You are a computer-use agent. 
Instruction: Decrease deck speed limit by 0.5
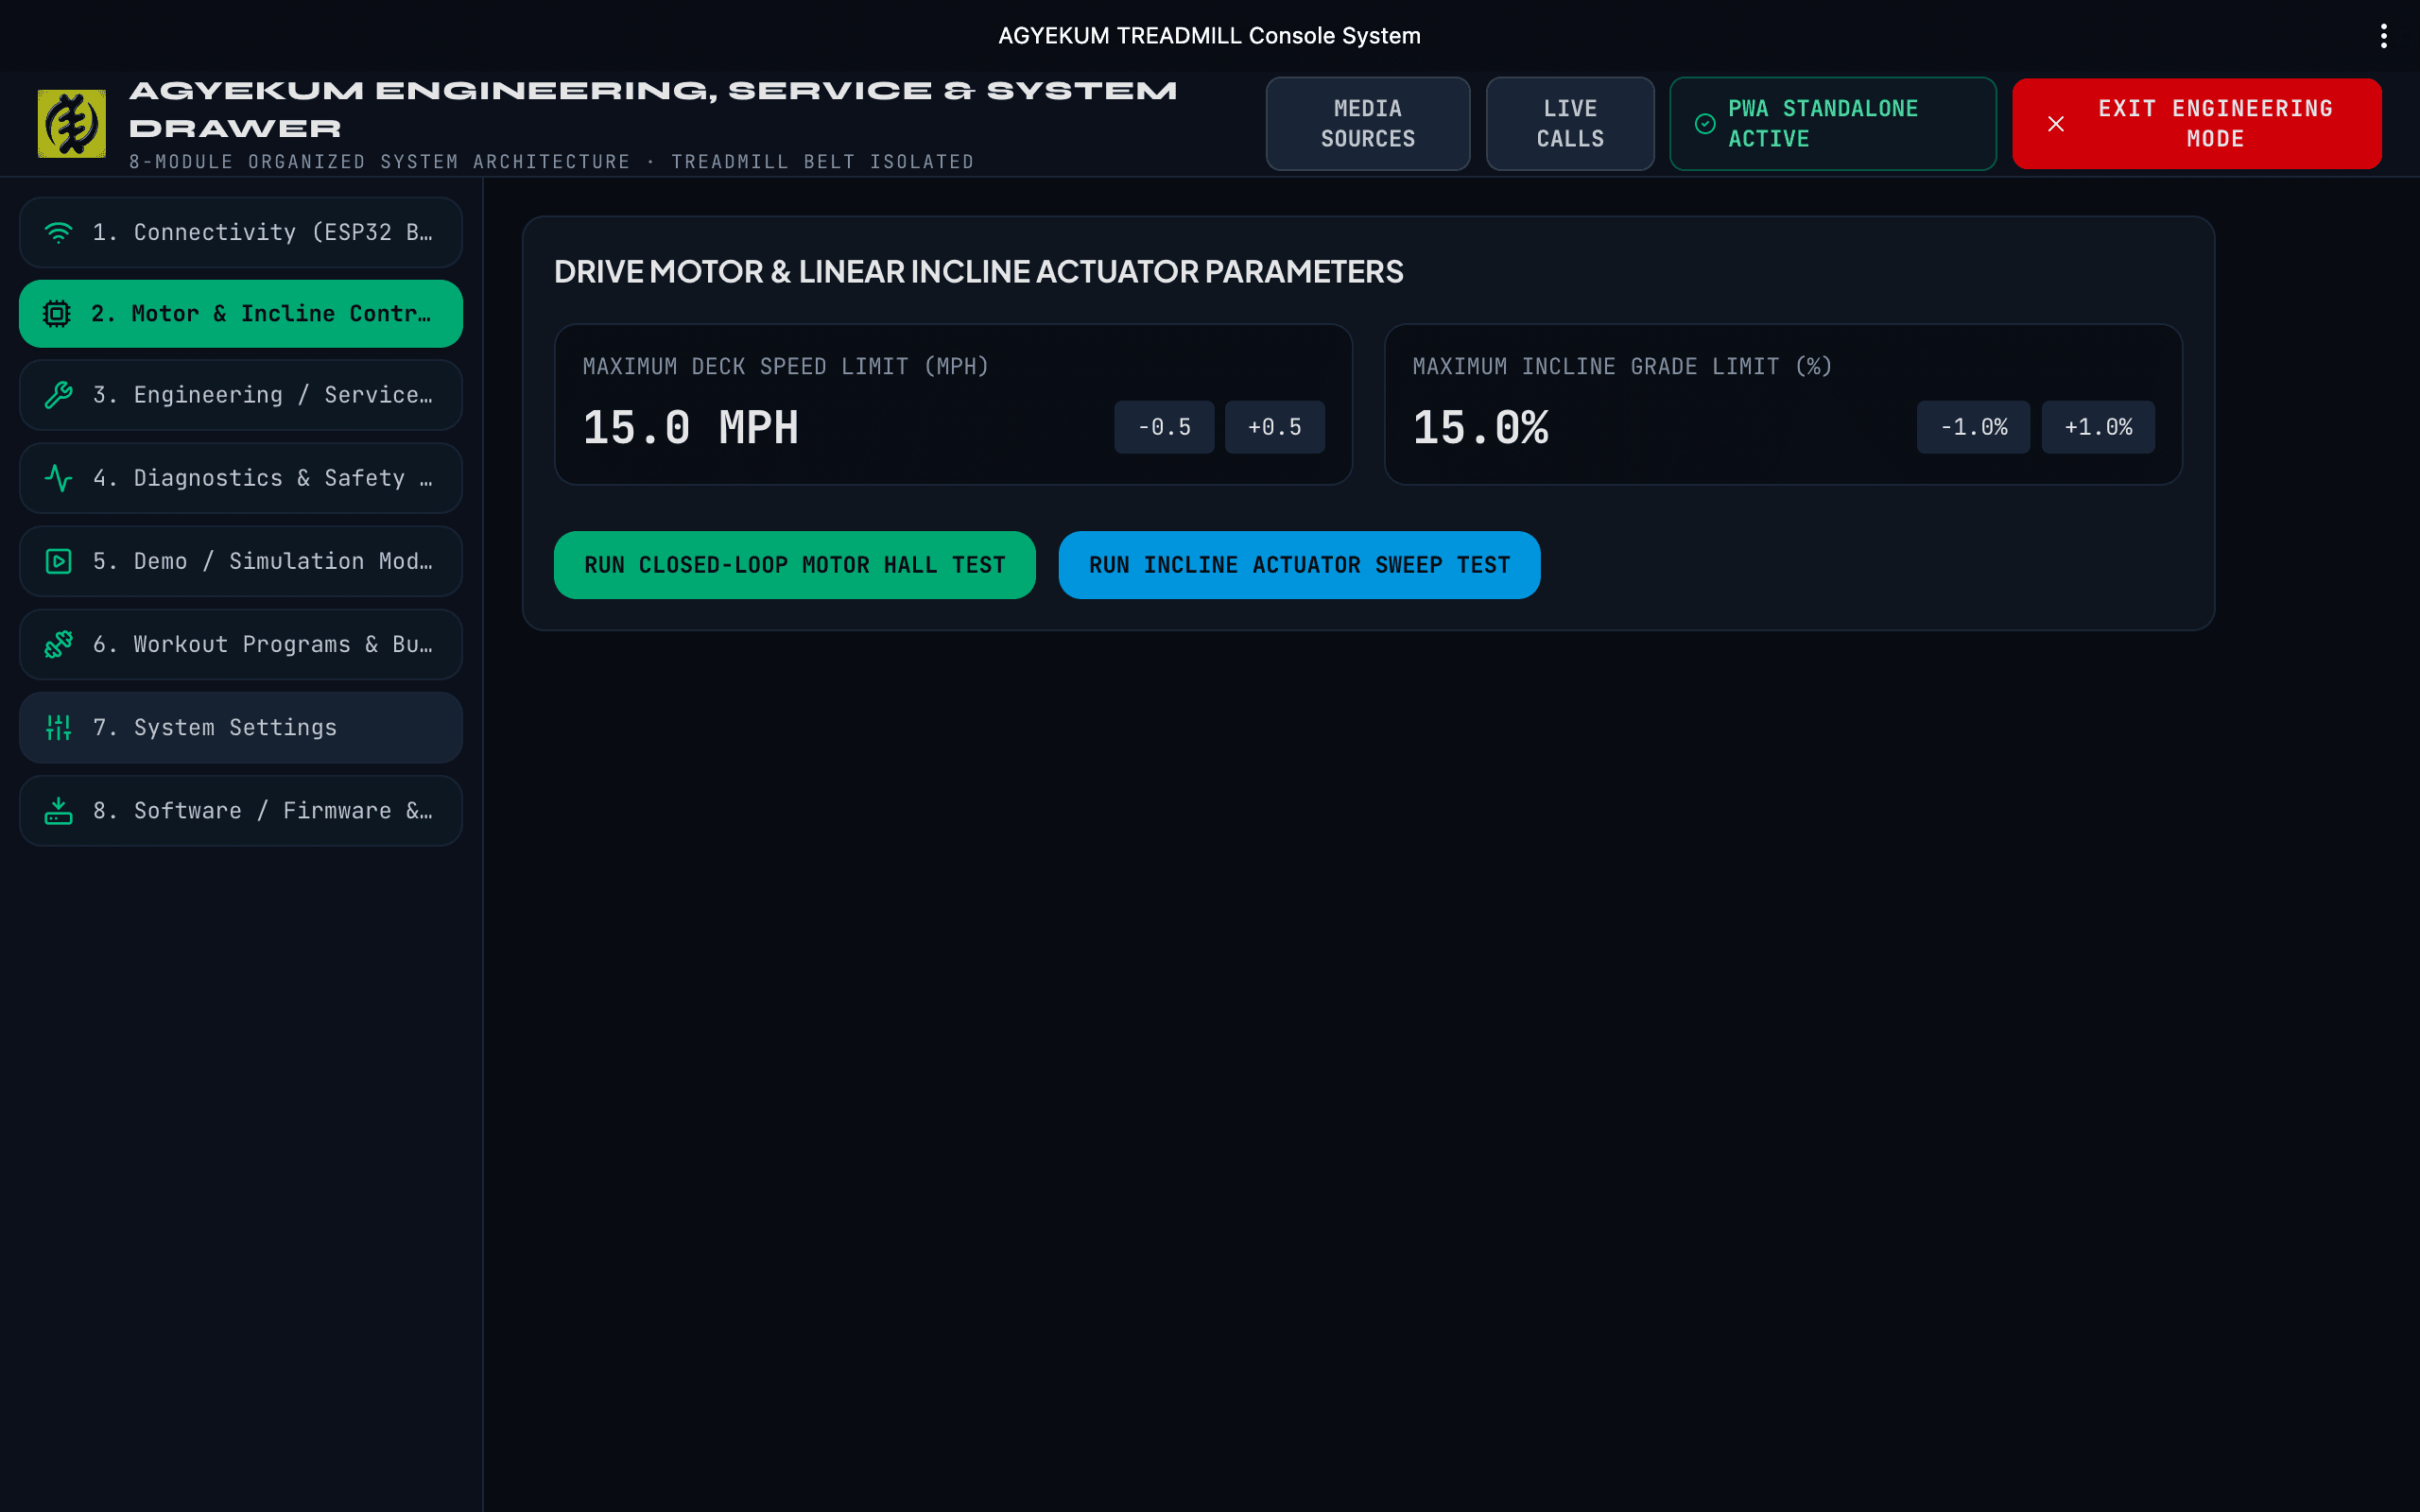(1164, 427)
